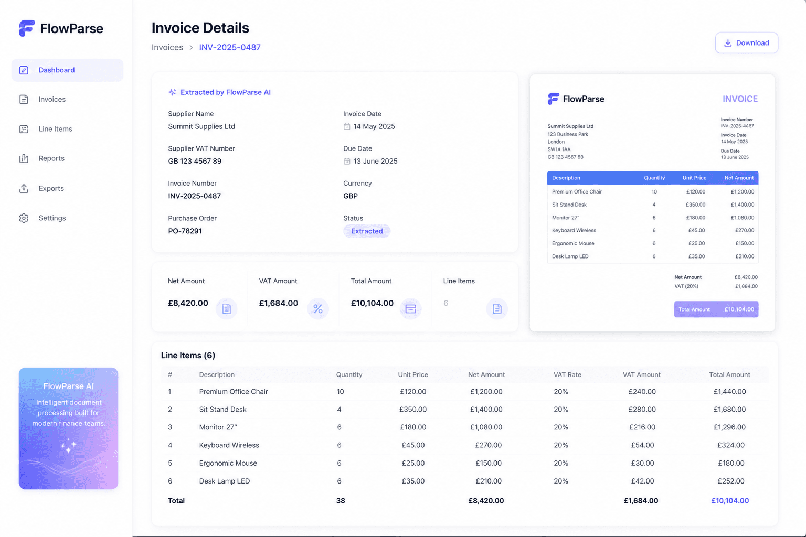Click the sparkle icon beside Extracted by FlowParse AI
This screenshot has width=806, height=537.
point(172,92)
